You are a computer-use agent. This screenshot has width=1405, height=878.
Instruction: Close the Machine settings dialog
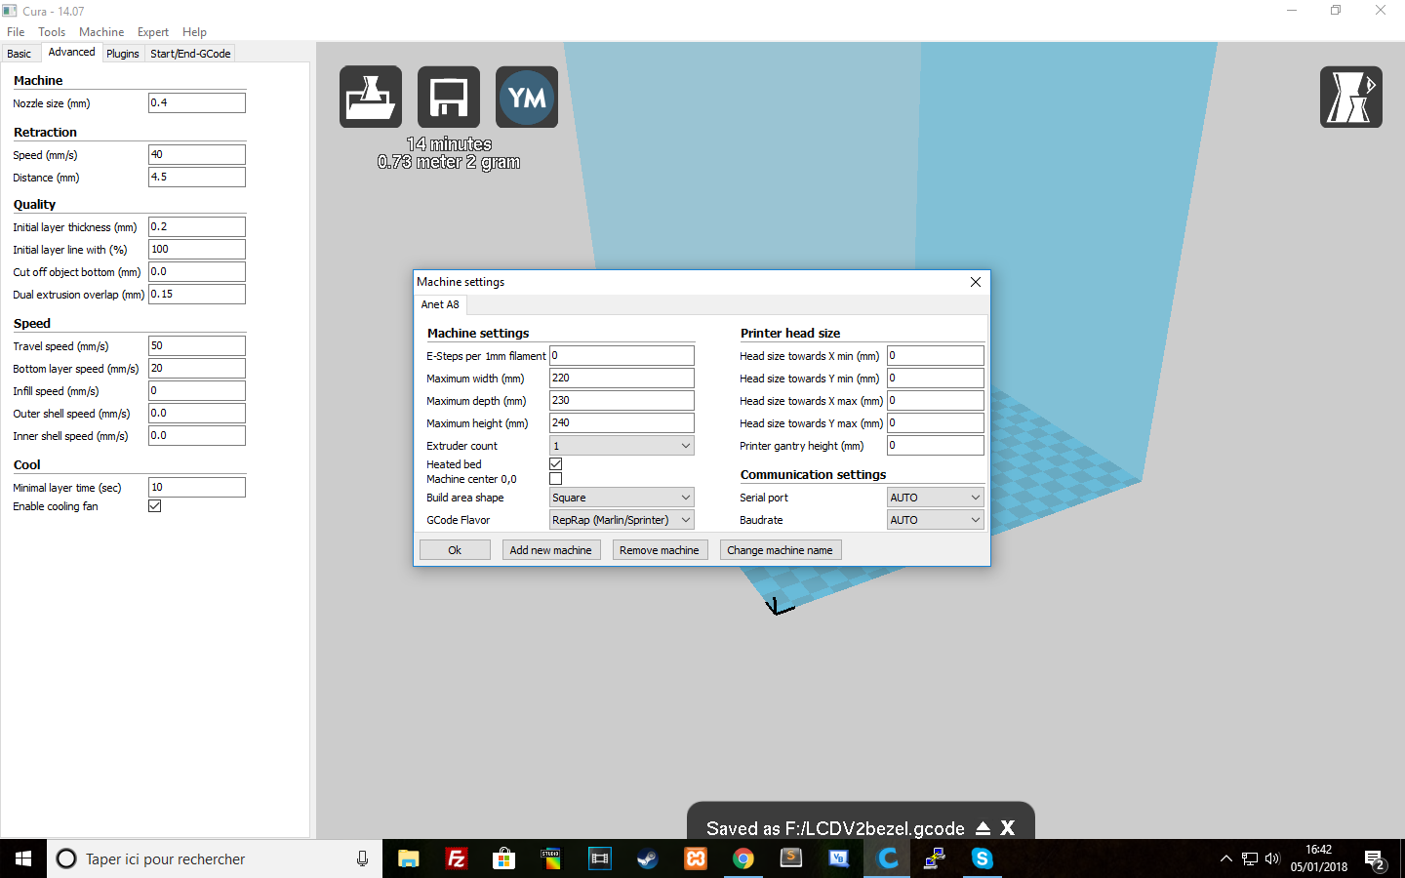[976, 282]
